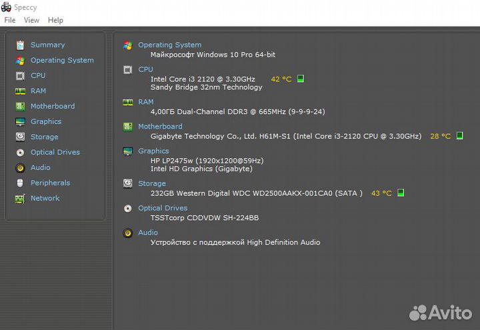Click the TSSTcorp CDDVDW SH-224BB text
The height and width of the screenshot is (330, 480).
coord(205,217)
